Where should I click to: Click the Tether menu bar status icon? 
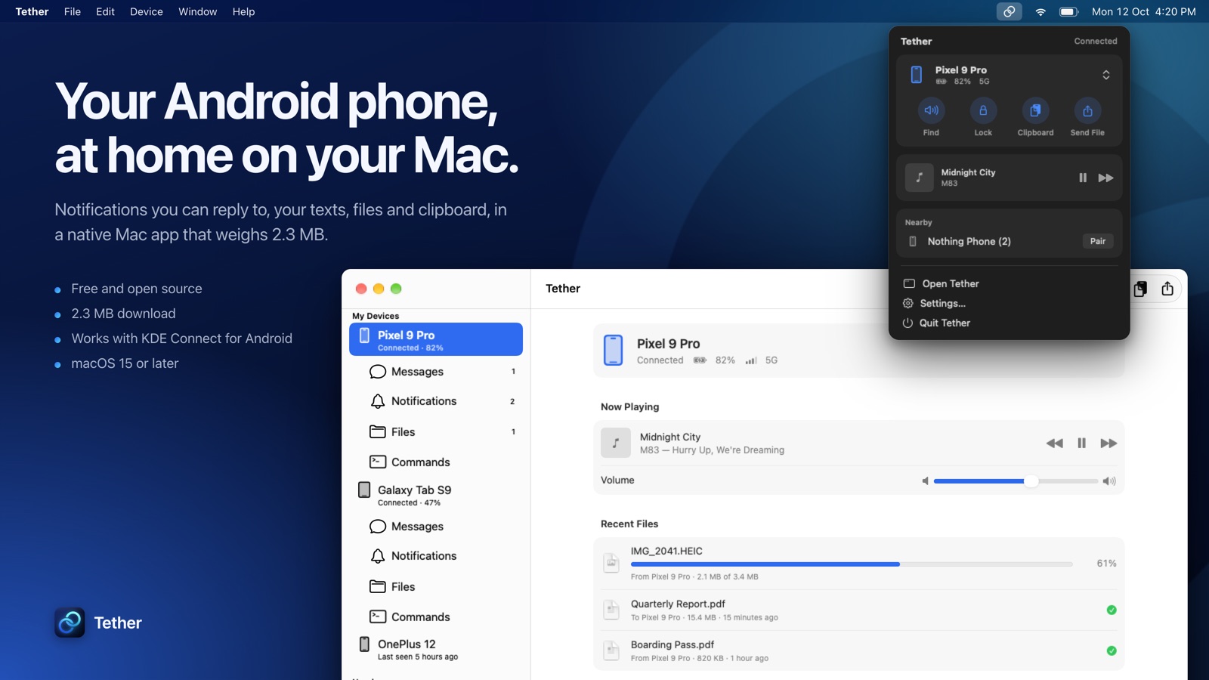pos(1009,11)
